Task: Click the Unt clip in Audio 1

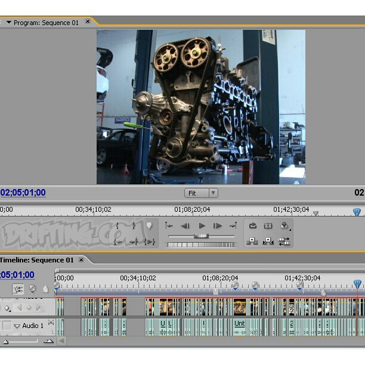Action: tap(239, 324)
